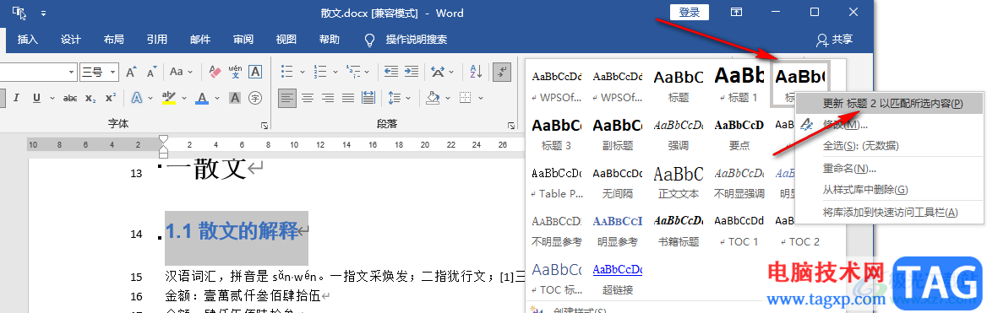Screen dimensions: 987x313
Task: Apply blue font color
Action: tap(201, 97)
